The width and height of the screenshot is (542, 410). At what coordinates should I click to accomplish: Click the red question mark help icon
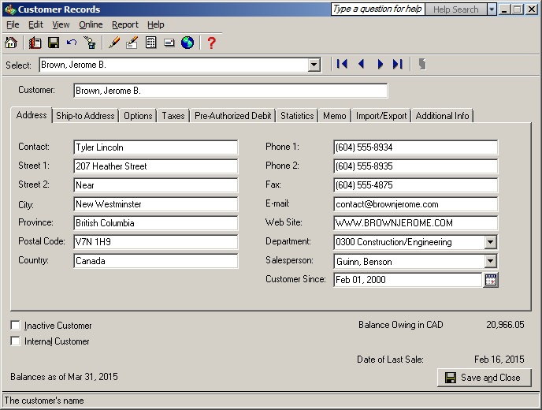point(211,43)
